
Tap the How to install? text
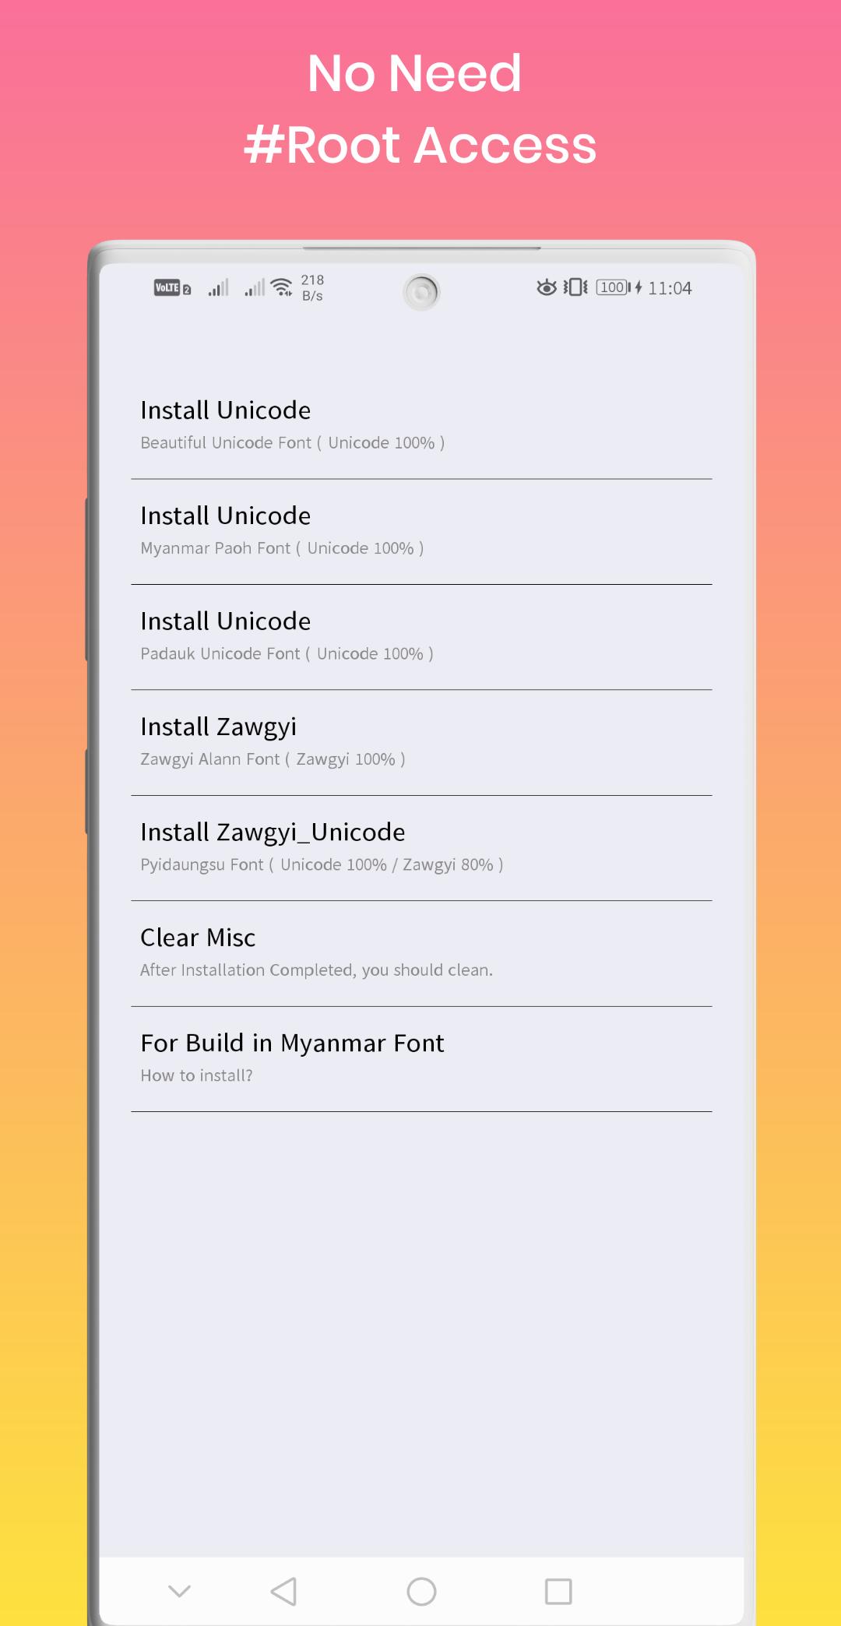coord(196,1075)
